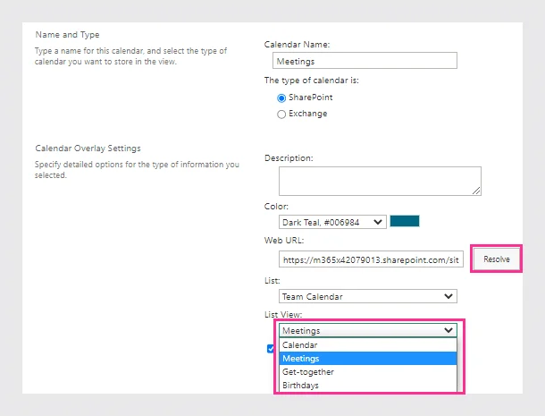Click the Name and Type section heading
This screenshot has width=545, height=416.
(67, 35)
